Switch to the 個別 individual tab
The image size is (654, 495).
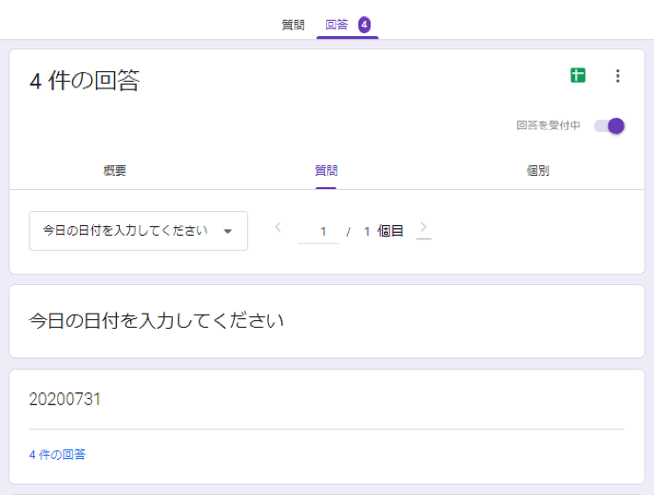point(537,171)
